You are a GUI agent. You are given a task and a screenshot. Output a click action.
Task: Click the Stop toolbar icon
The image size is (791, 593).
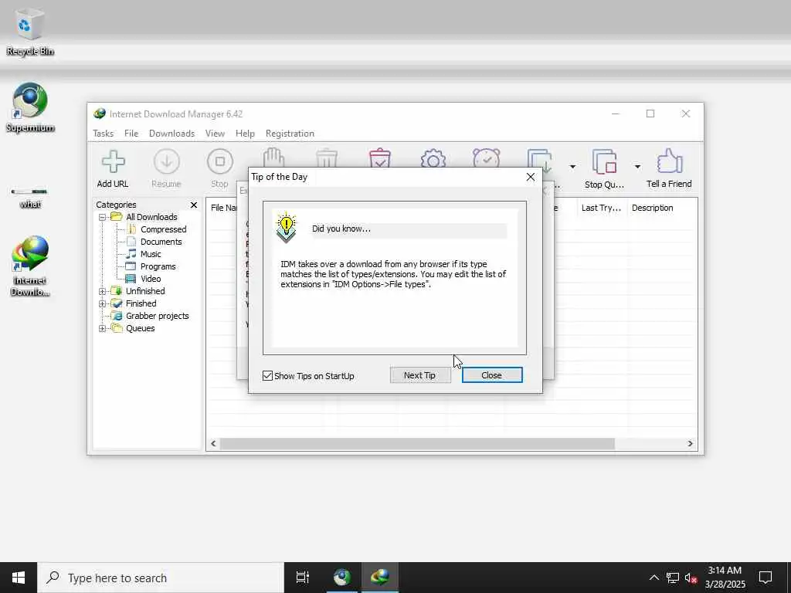coord(220,161)
